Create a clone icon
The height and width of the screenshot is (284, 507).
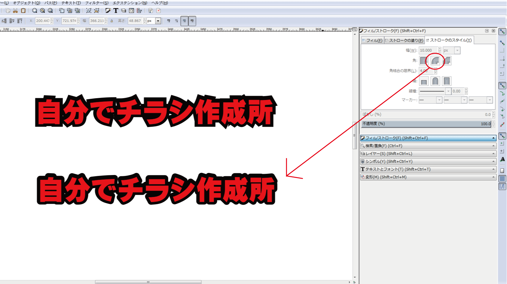point(69,11)
